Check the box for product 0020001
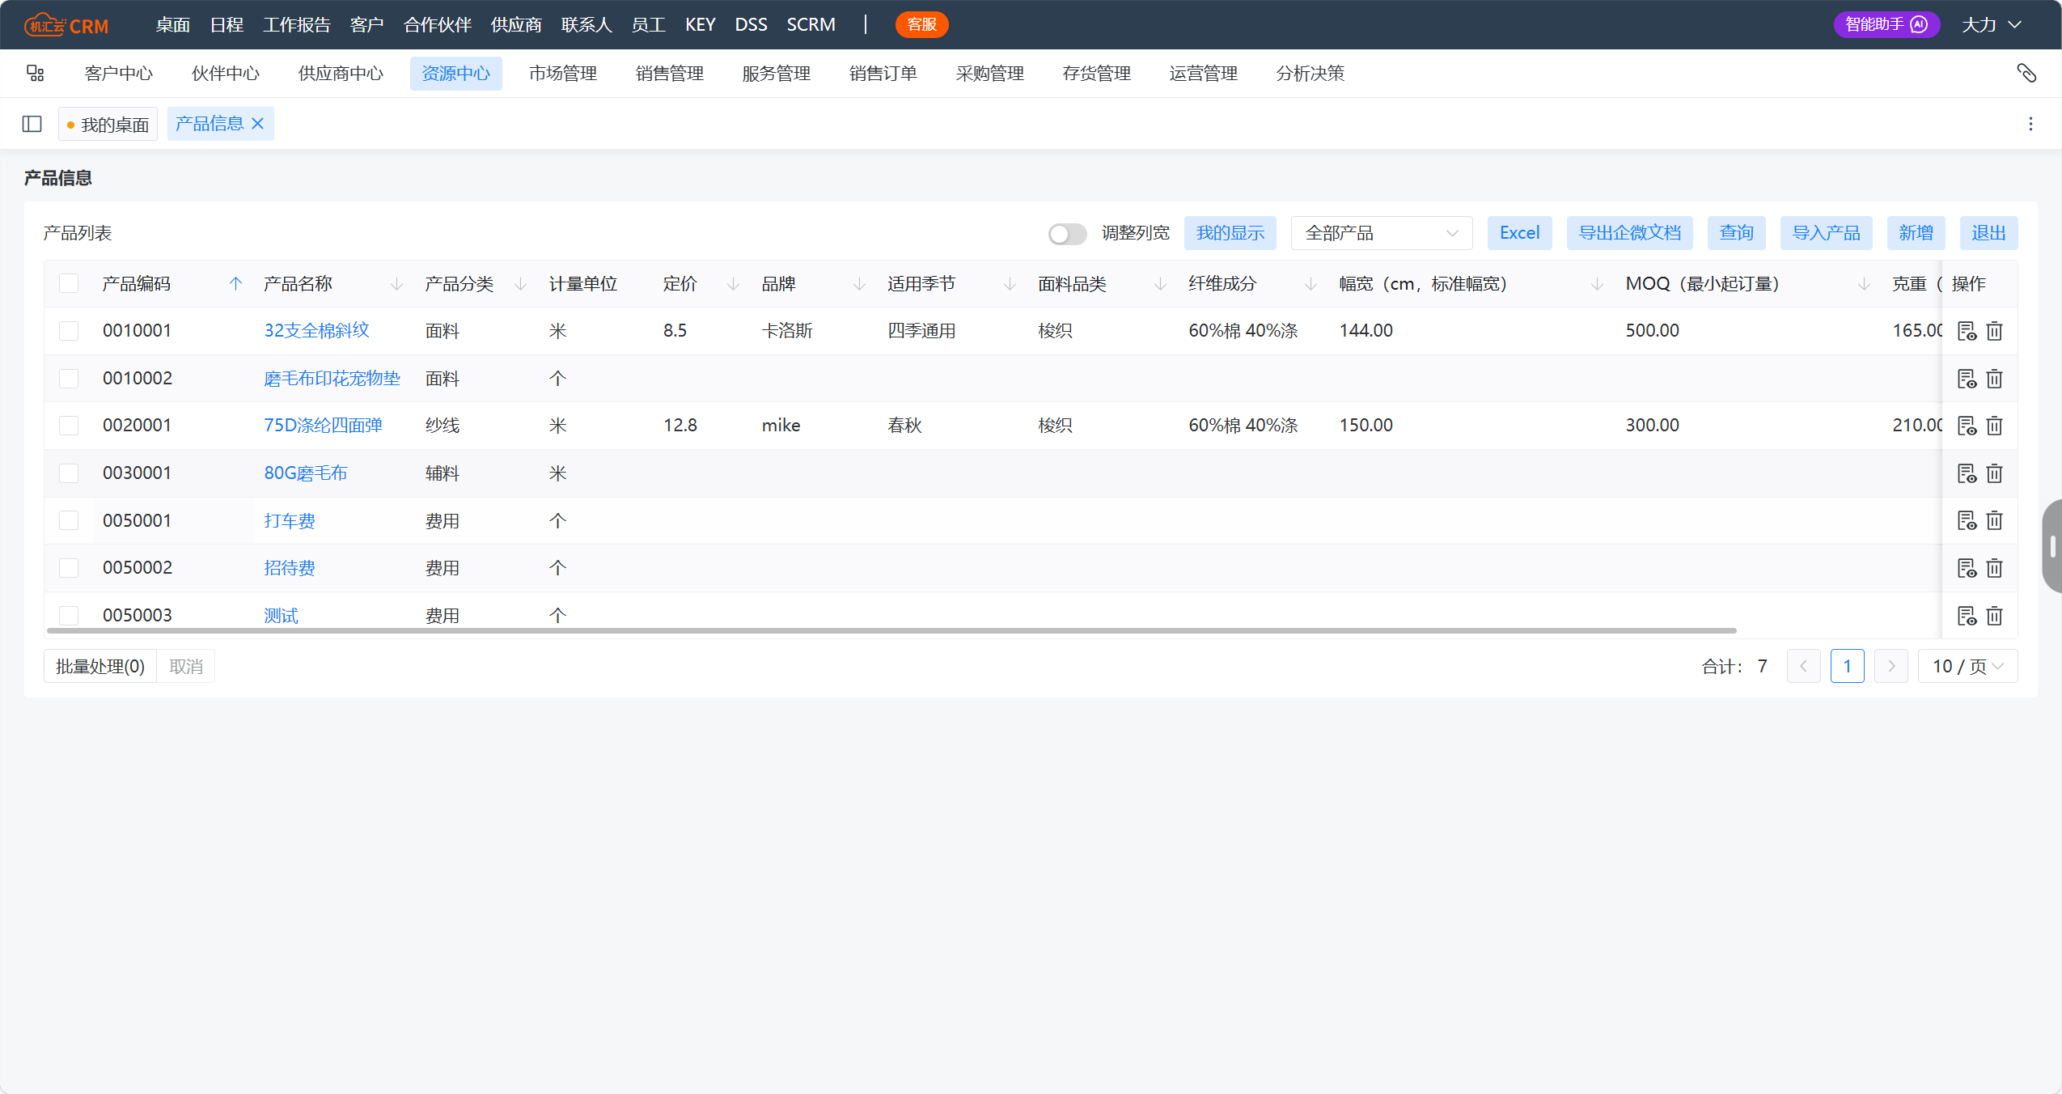Image resolution: width=2062 pixels, height=1094 pixels. point(69,426)
